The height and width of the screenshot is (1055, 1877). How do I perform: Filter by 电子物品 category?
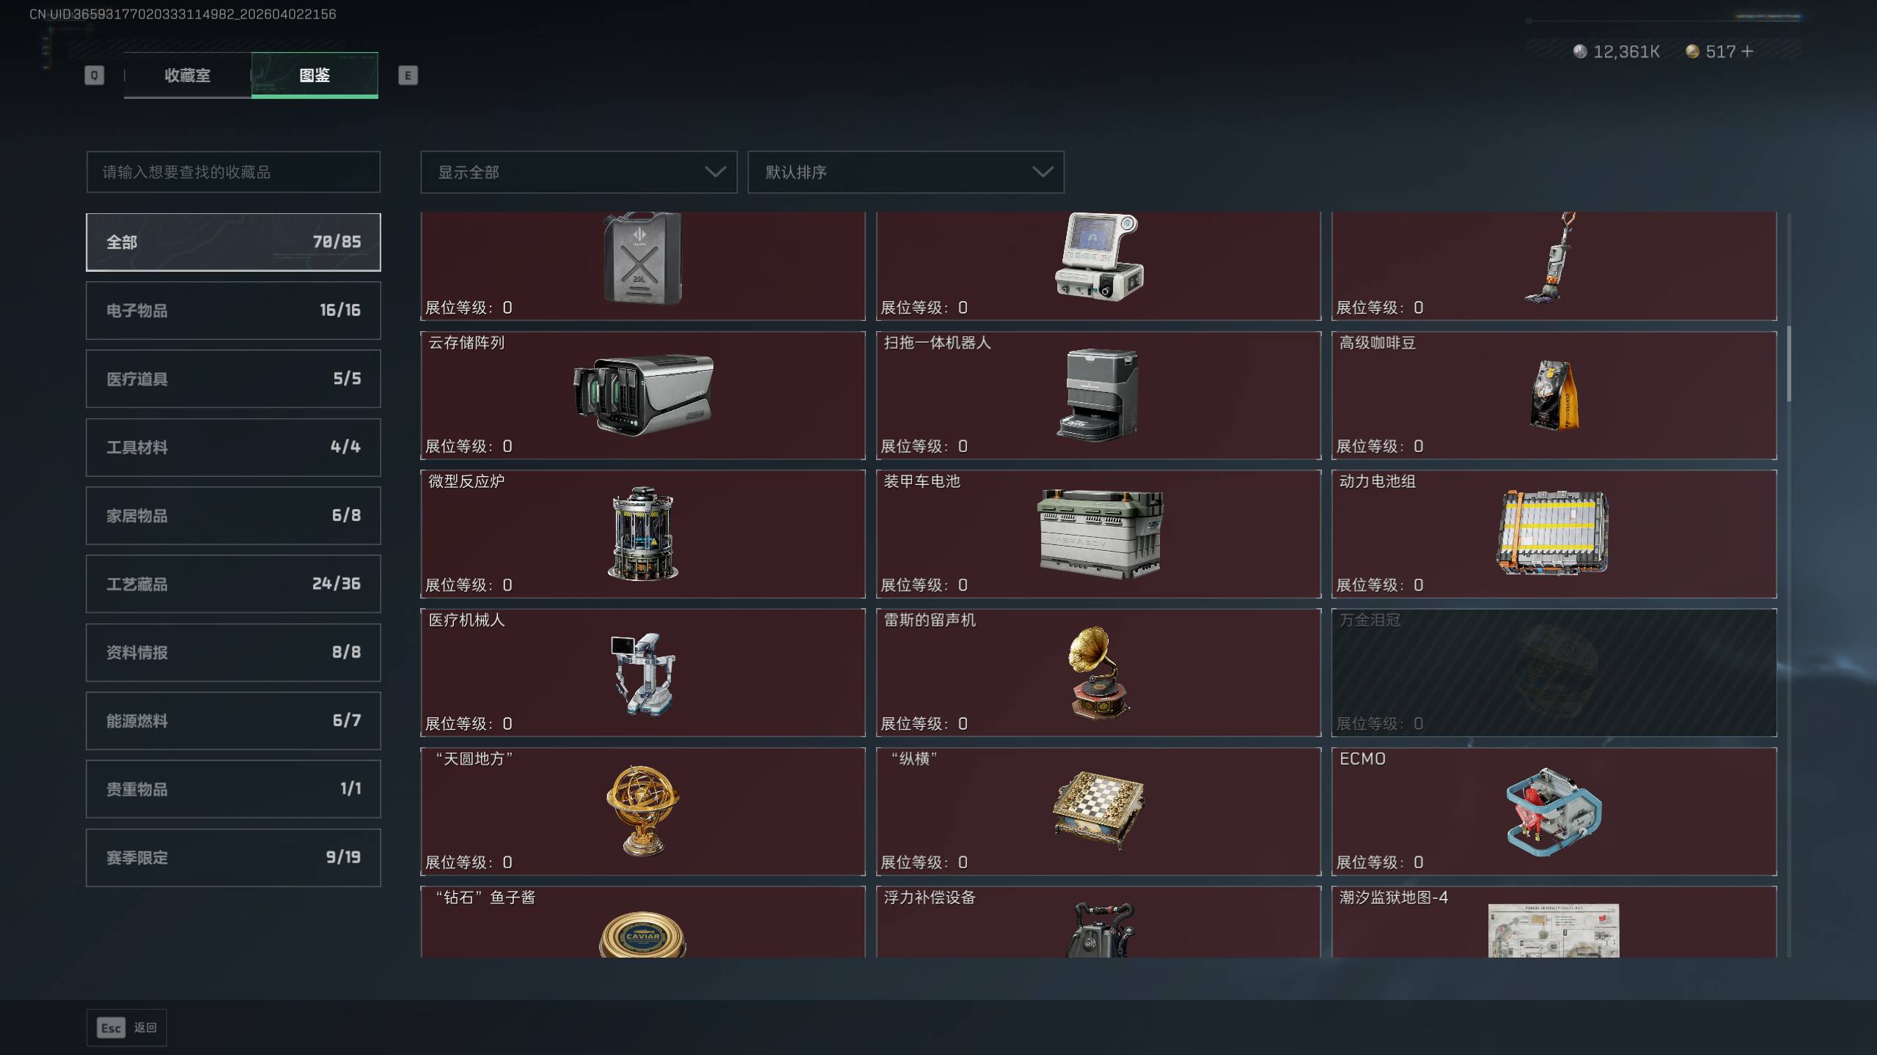pos(233,311)
